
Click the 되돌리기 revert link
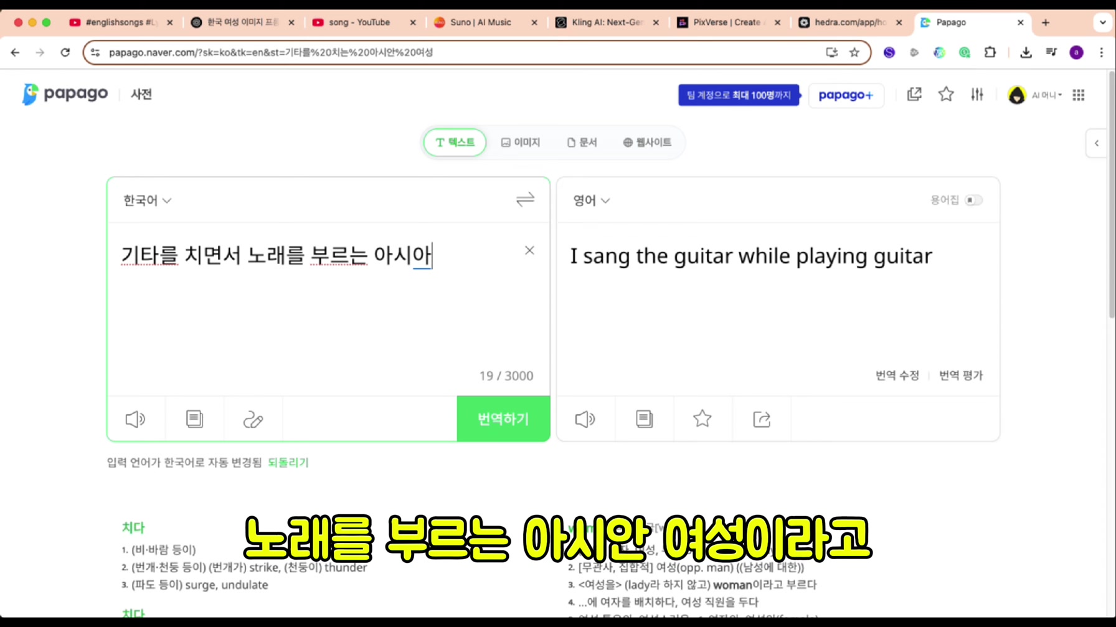pyautogui.click(x=288, y=463)
